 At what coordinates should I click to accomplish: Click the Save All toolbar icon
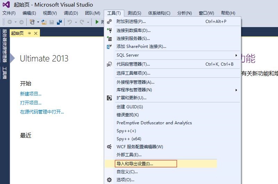pyautogui.click(x=59, y=22)
